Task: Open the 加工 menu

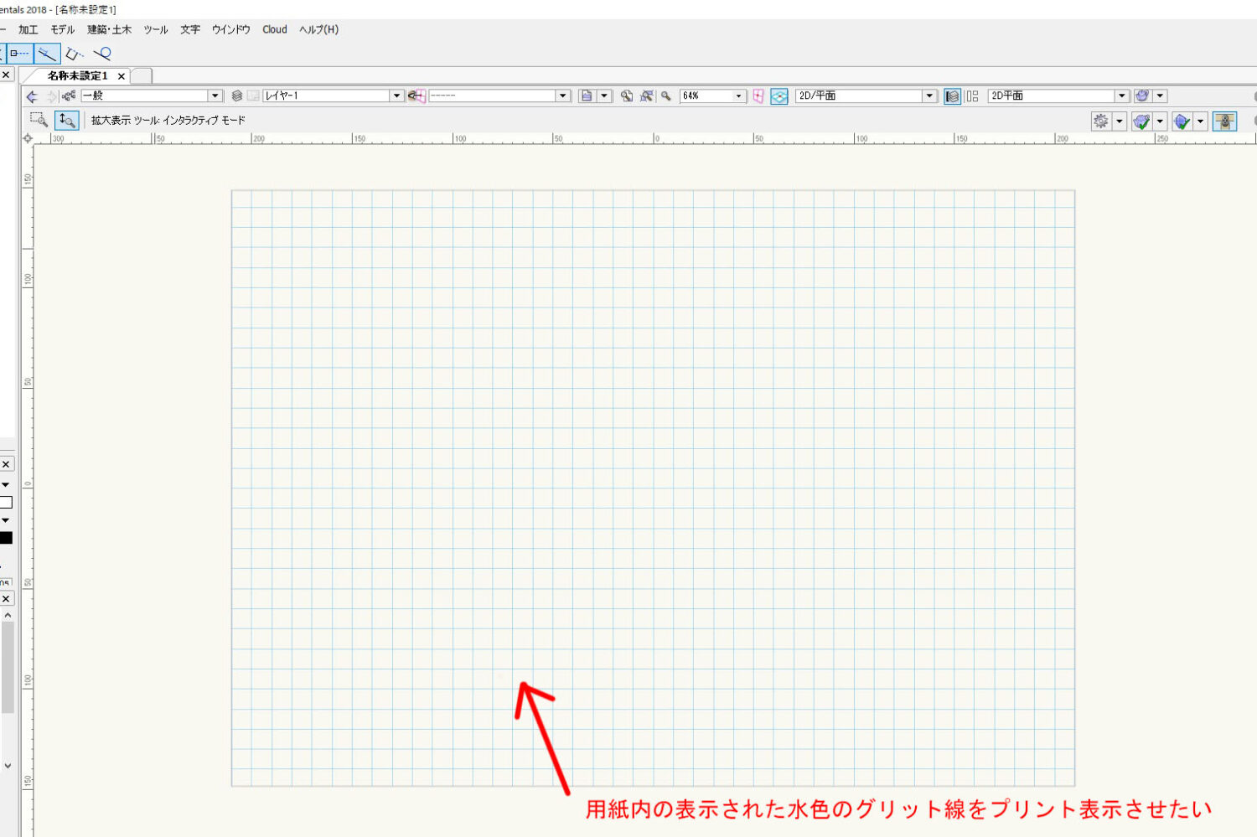Action: click(28, 29)
